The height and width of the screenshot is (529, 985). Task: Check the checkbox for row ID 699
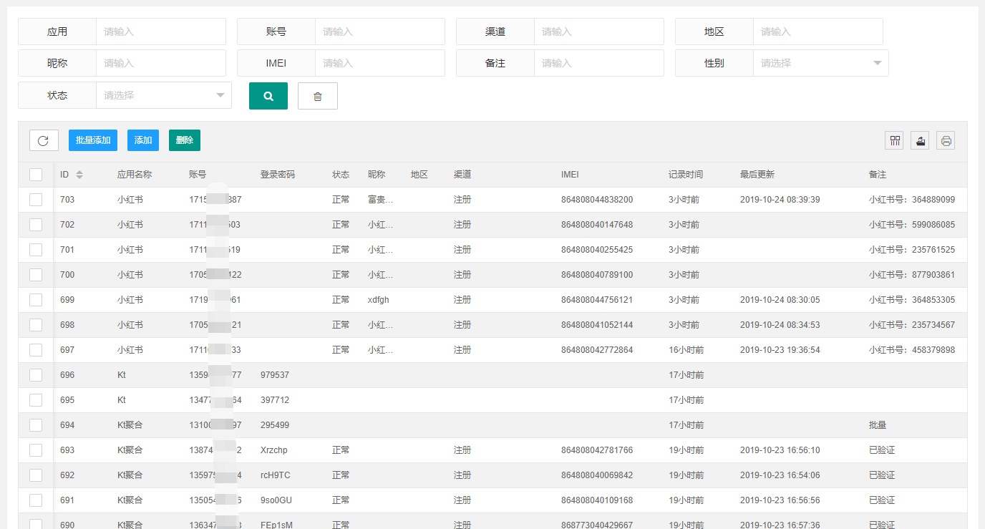36,300
